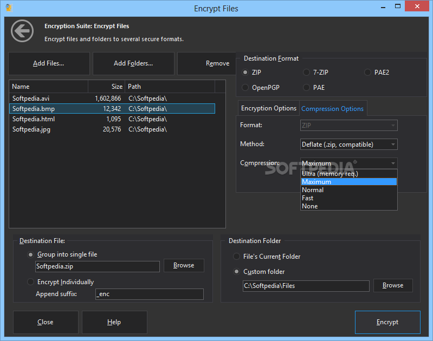Sort by Name column header
Screen dimensions: 433x341
(x=49, y=87)
